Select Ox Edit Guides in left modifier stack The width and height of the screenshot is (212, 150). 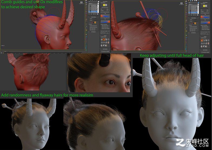[94, 11]
